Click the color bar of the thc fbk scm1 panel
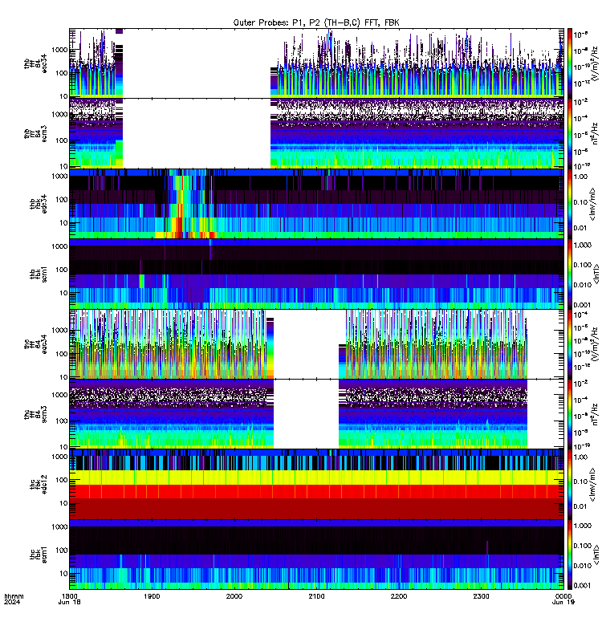This screenshot has height=642, width=602. (x=569, y=555)
